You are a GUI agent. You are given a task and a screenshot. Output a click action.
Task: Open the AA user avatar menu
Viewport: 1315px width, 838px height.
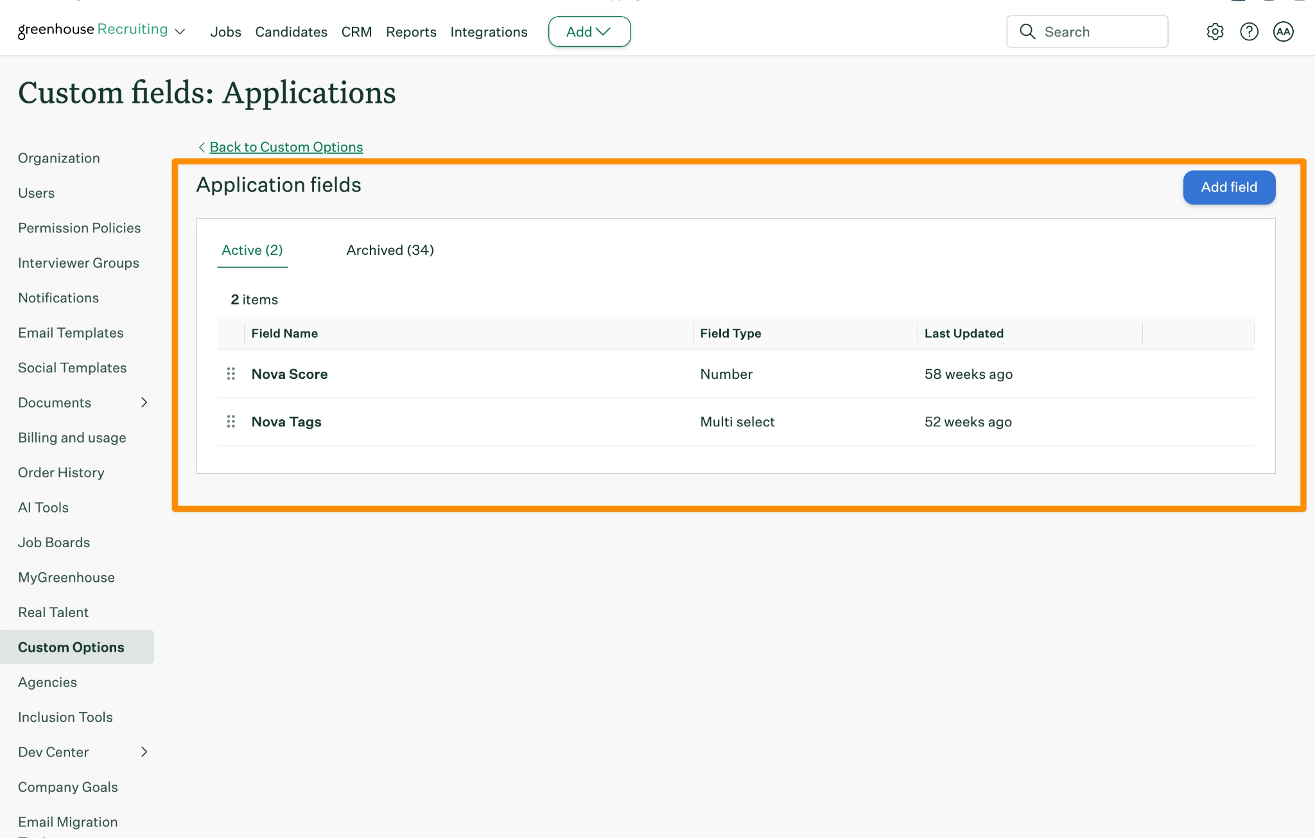click(x=1283, y=31)
